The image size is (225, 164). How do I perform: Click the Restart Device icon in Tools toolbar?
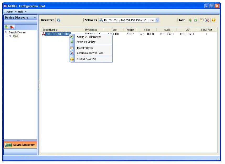pos(214,20)
